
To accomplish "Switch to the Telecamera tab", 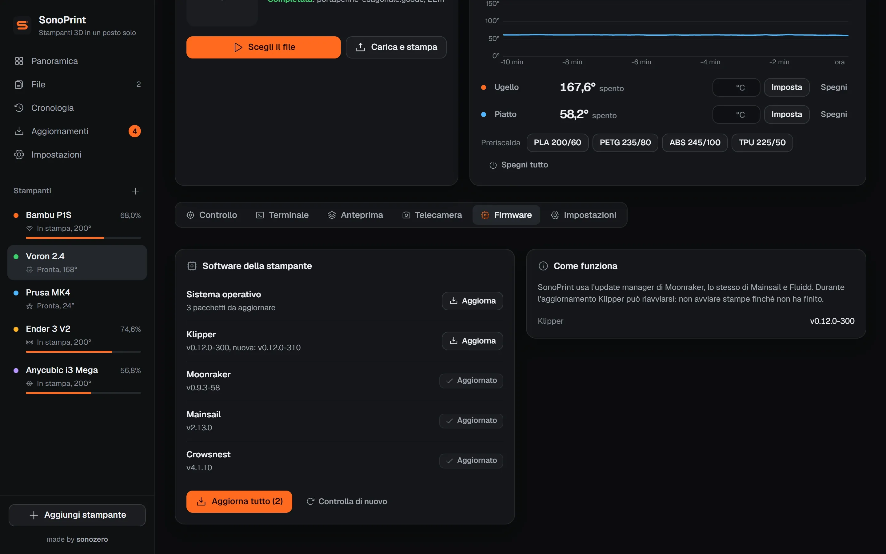I will [432, 215].
